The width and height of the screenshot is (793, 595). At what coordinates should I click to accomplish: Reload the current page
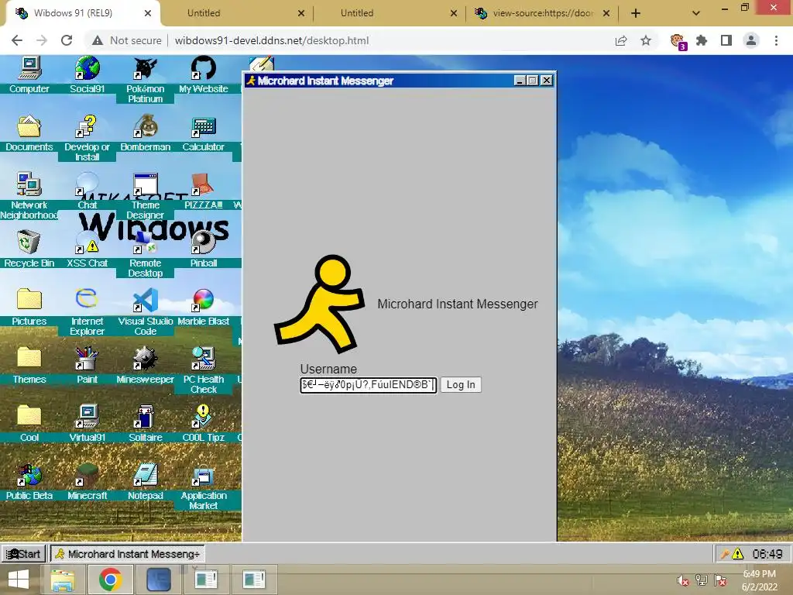(67, 40)
